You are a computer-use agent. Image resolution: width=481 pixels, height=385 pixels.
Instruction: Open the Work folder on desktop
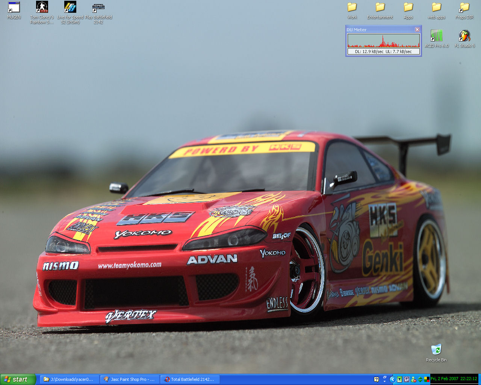click(x=352, y=11)
